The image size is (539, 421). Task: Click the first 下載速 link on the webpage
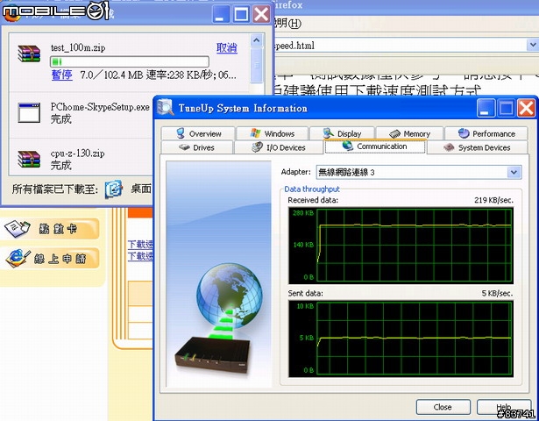140,245
